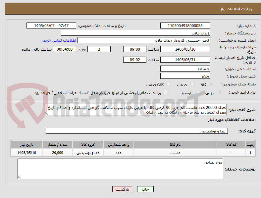Click the buyer name field زندان ملایر
The image size is (261, 198).
135,33
